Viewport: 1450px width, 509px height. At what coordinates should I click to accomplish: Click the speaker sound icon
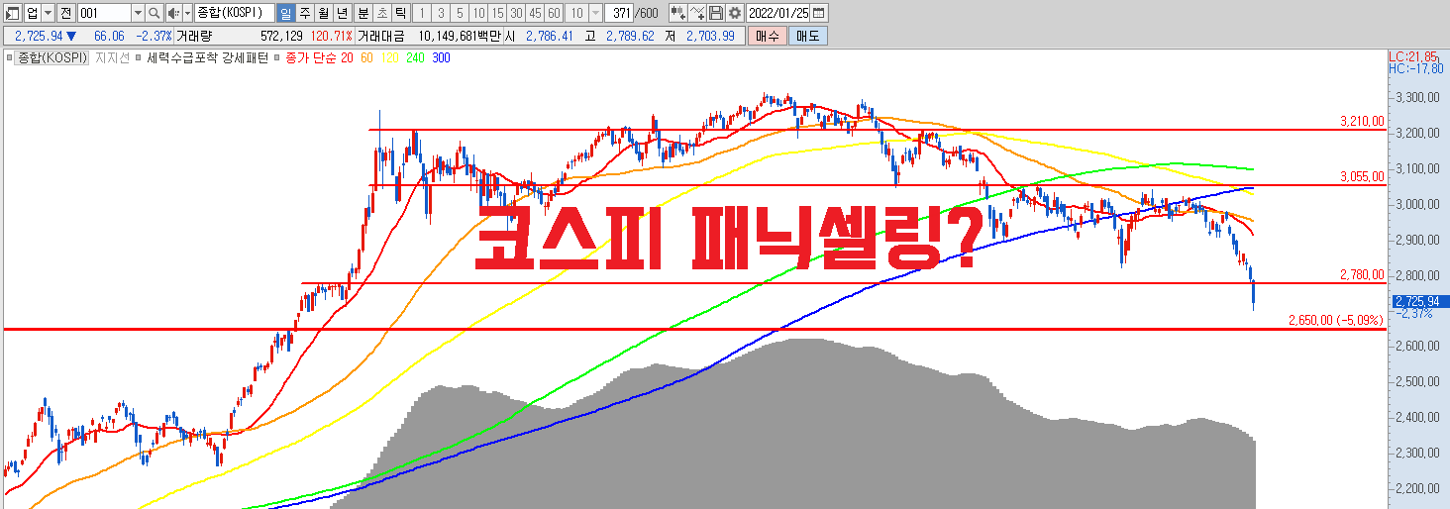[172, 13]
